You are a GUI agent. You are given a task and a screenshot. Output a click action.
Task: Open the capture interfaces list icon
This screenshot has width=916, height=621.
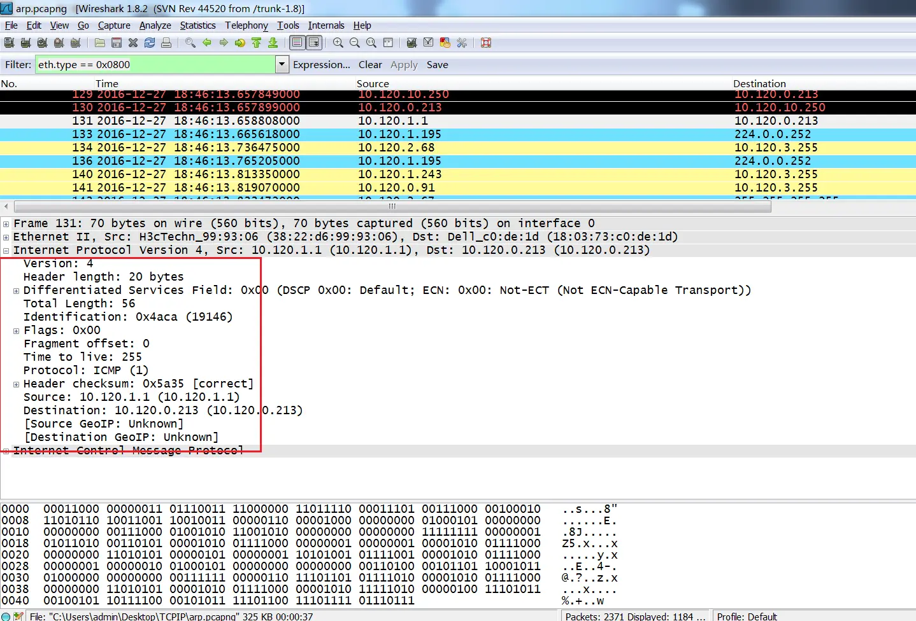coord(9,43)
